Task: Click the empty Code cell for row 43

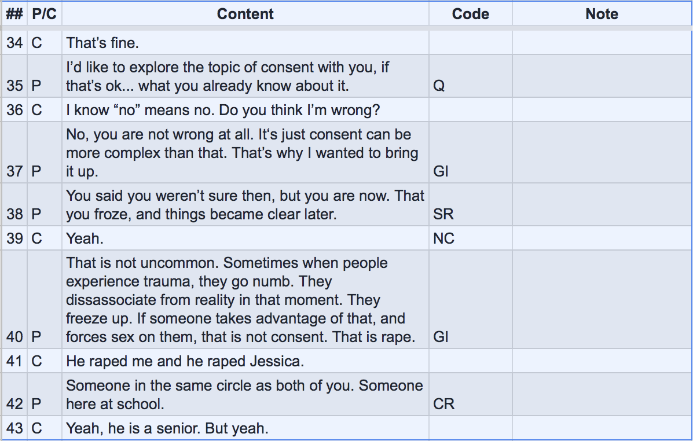Action: click(470, 429)
